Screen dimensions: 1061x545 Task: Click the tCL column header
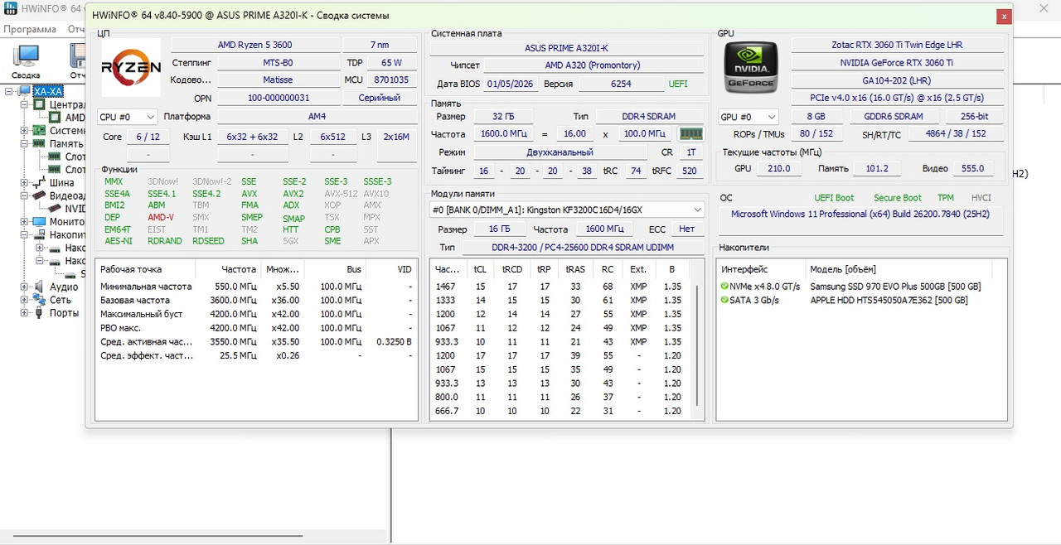(480, 269)
